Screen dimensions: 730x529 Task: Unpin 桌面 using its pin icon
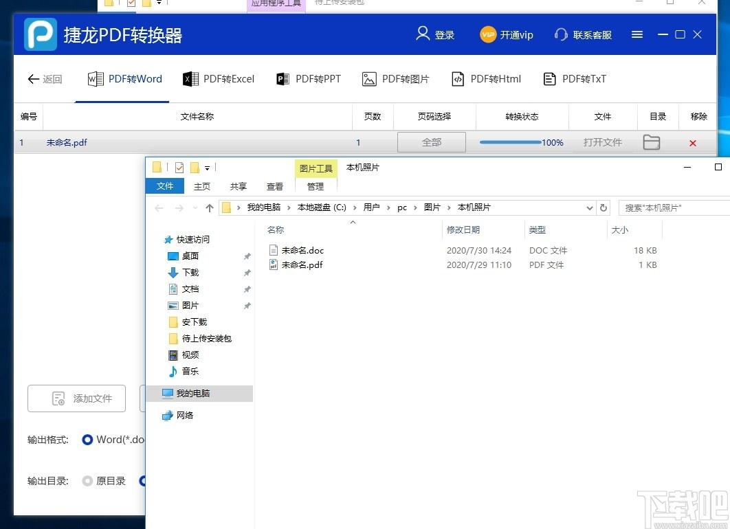(247, 256)
